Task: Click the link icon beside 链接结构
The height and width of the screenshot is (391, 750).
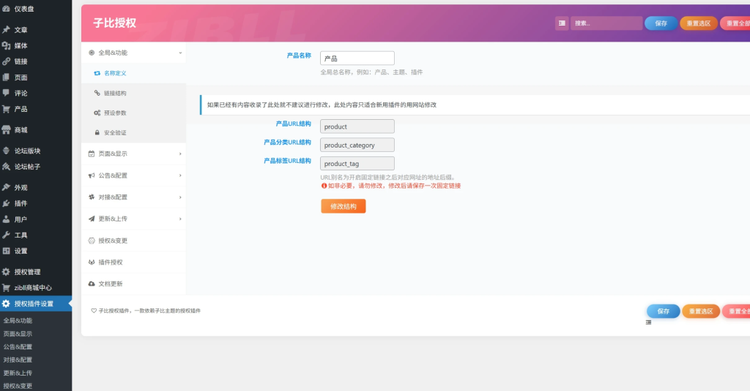Action: tap(97, 93)
